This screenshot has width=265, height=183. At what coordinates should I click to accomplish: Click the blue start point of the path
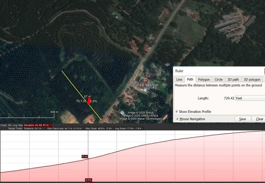(61, 70)
